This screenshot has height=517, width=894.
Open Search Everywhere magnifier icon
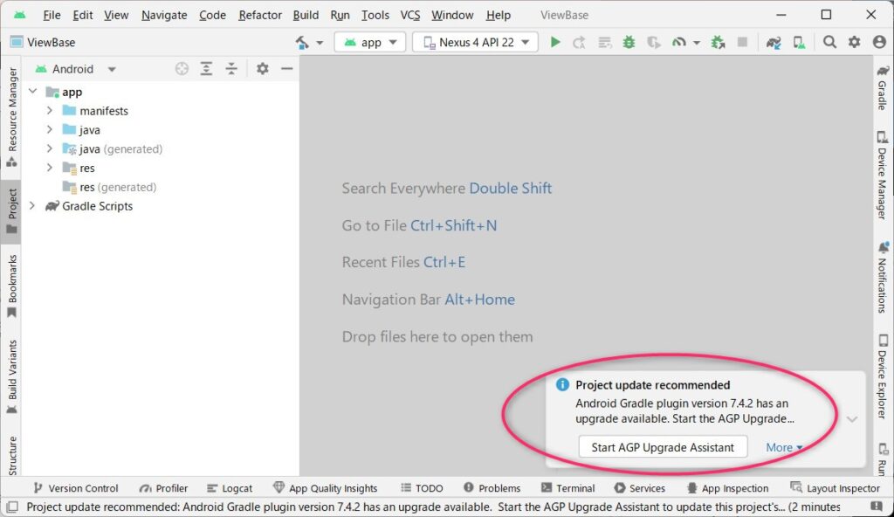829,42
